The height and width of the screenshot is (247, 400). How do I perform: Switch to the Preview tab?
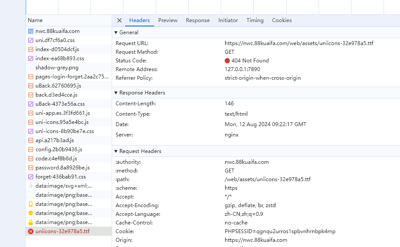point(168,20)
